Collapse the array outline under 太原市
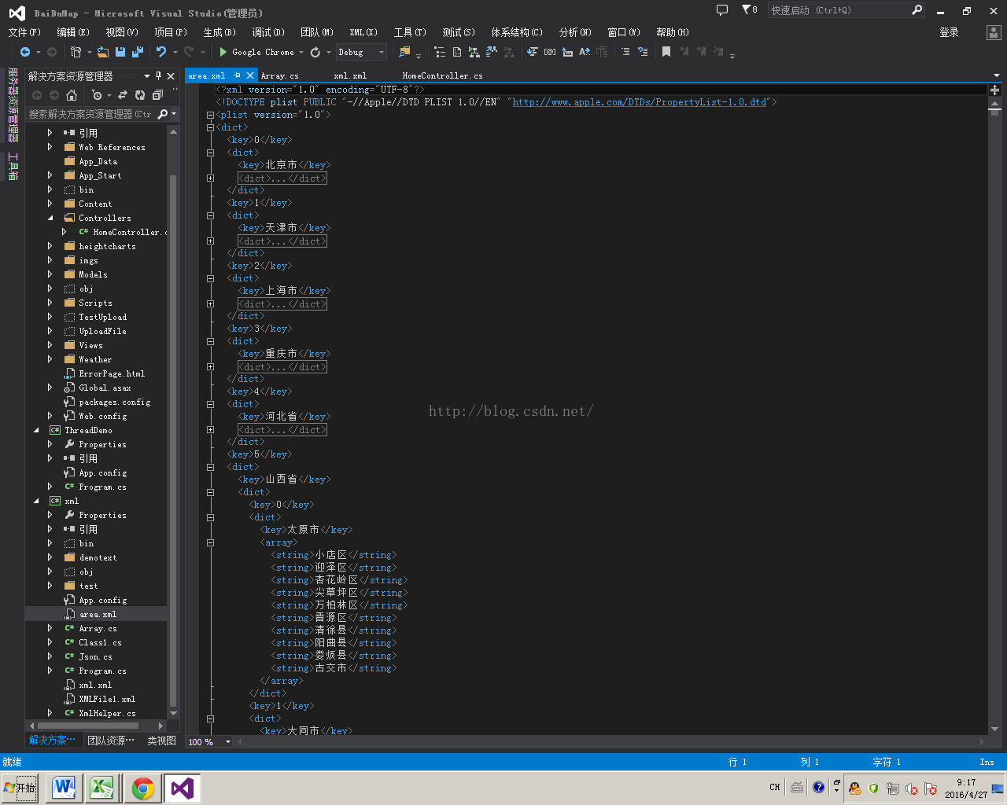The image size is (1007, 805). [x=210, y=542]
